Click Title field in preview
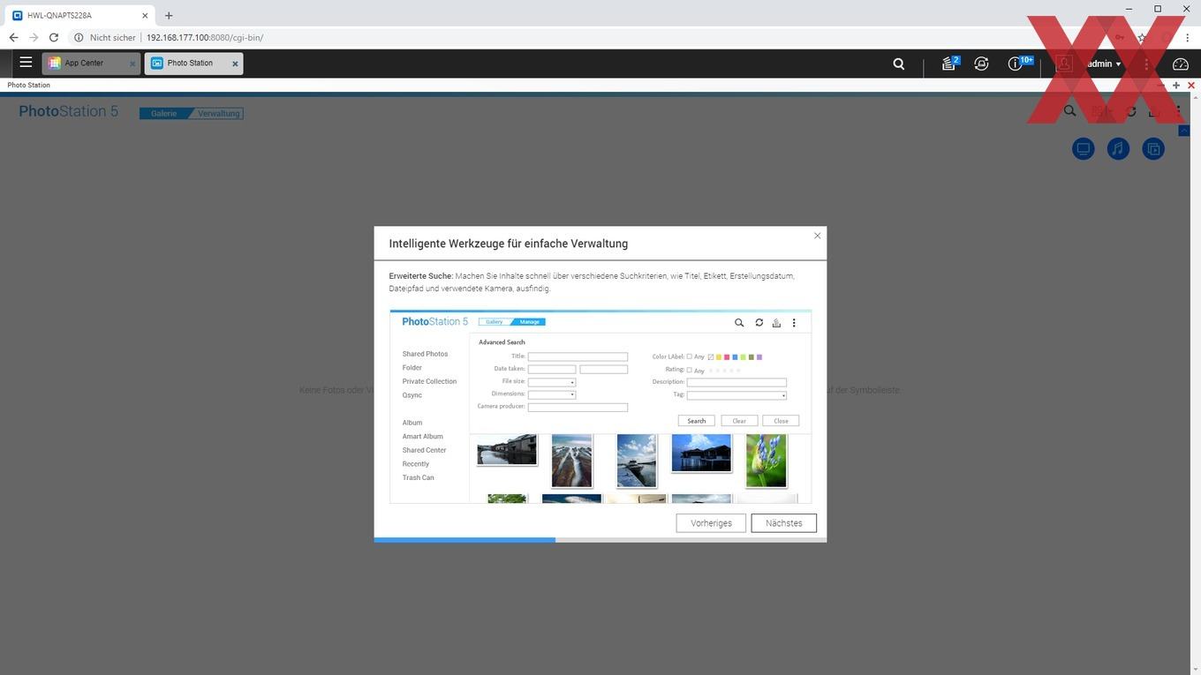 click(578, 356)
